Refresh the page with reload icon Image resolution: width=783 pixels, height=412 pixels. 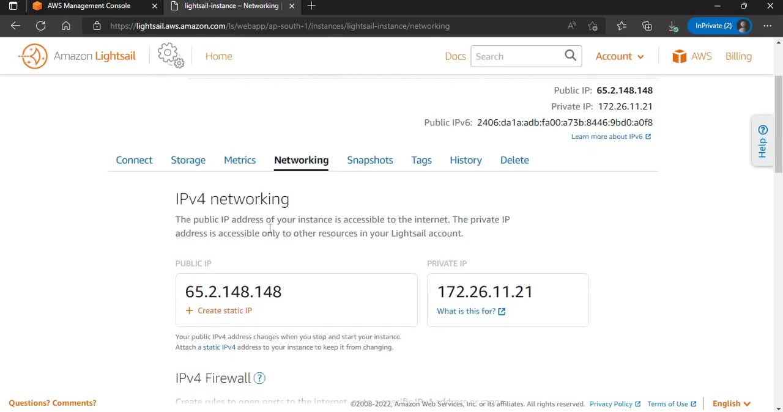[x=40, y=26]
